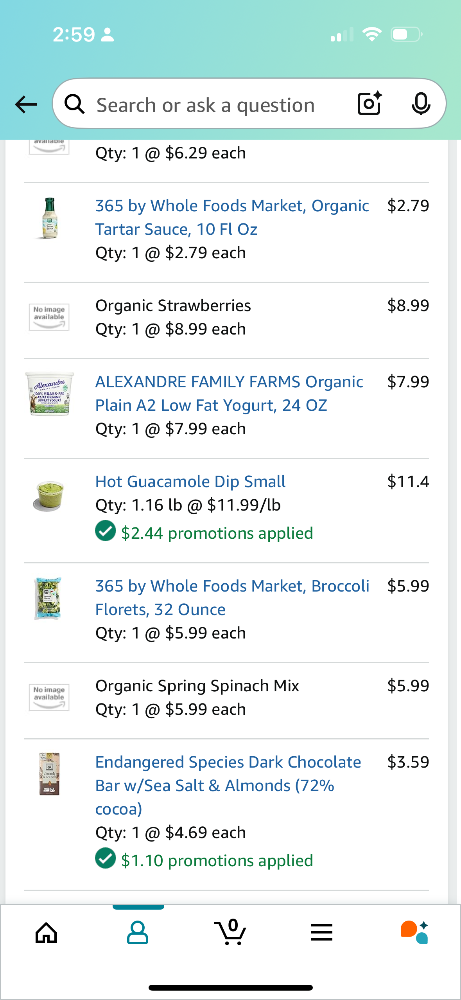Open the shopping cart icon
461x1000 pixels.
pos(230,933)
